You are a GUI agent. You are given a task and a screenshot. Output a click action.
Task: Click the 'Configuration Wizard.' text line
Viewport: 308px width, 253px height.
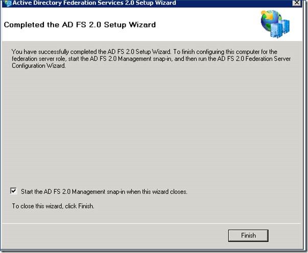[39, 66]
